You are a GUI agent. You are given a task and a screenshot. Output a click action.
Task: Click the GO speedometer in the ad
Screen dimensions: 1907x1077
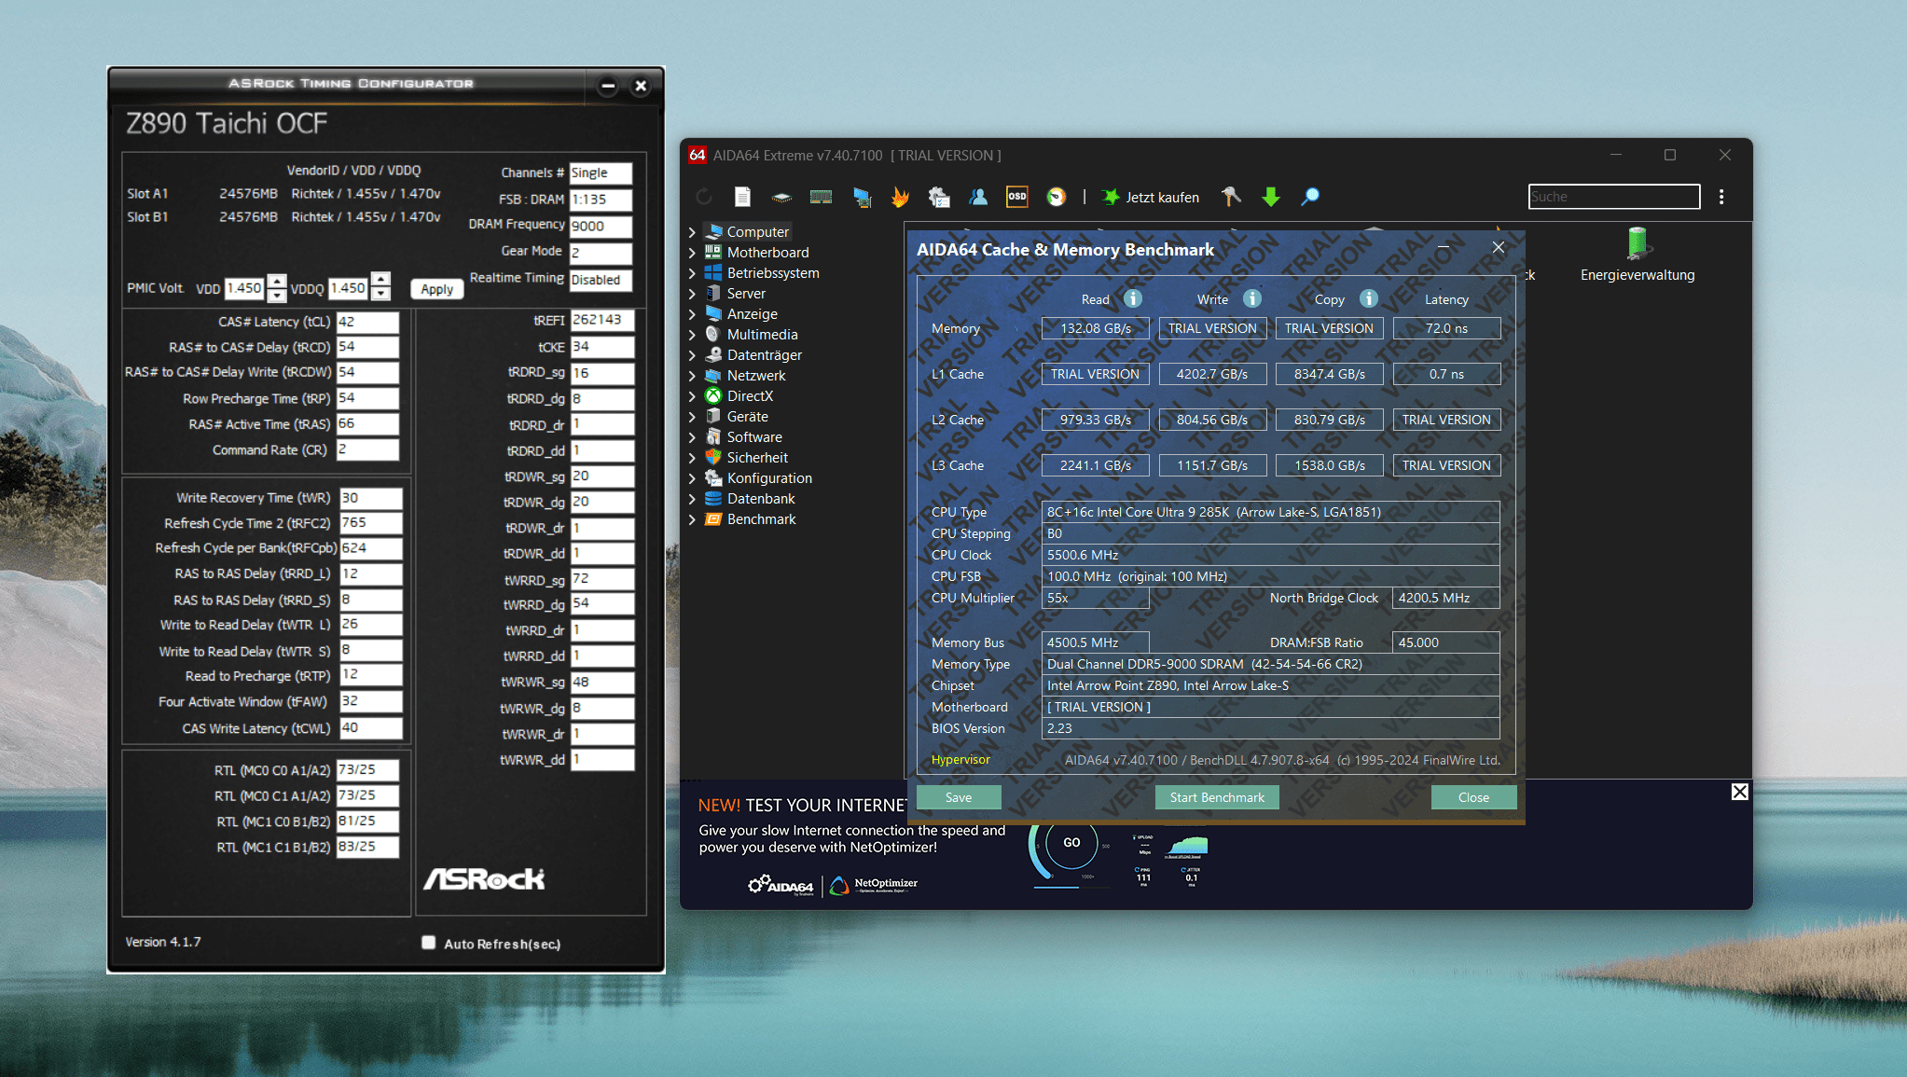pos(1071,842)
